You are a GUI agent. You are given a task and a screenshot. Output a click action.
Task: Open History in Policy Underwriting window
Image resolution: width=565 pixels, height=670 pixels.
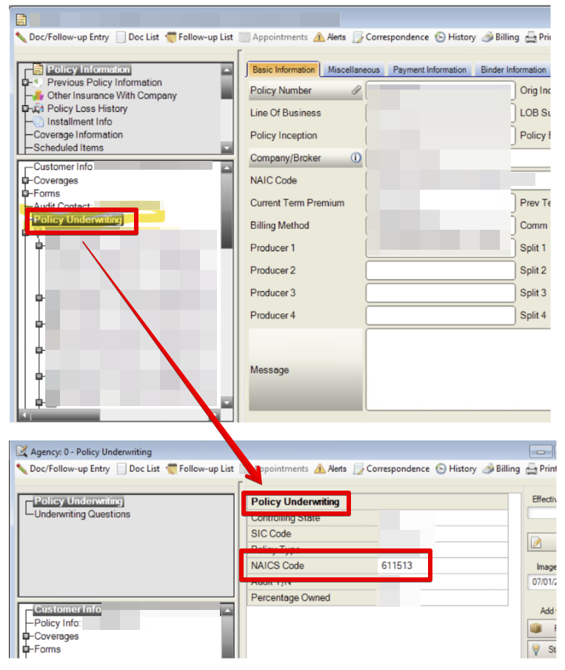pos(456,468)
